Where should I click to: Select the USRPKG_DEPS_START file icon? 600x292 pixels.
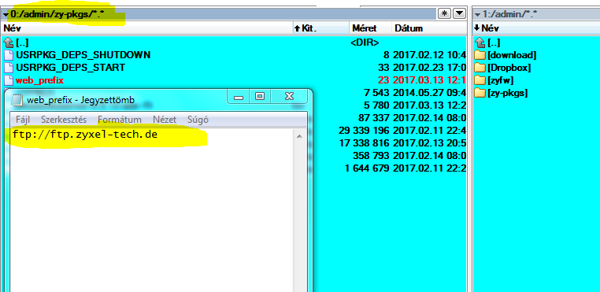pos(9,68)
